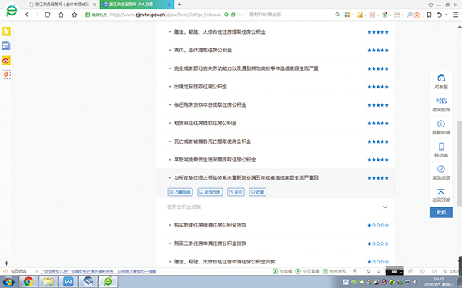
Task: Click star rating of 购买新建住房 loan row
Action: pyautogui.click(x=378, y=225)
